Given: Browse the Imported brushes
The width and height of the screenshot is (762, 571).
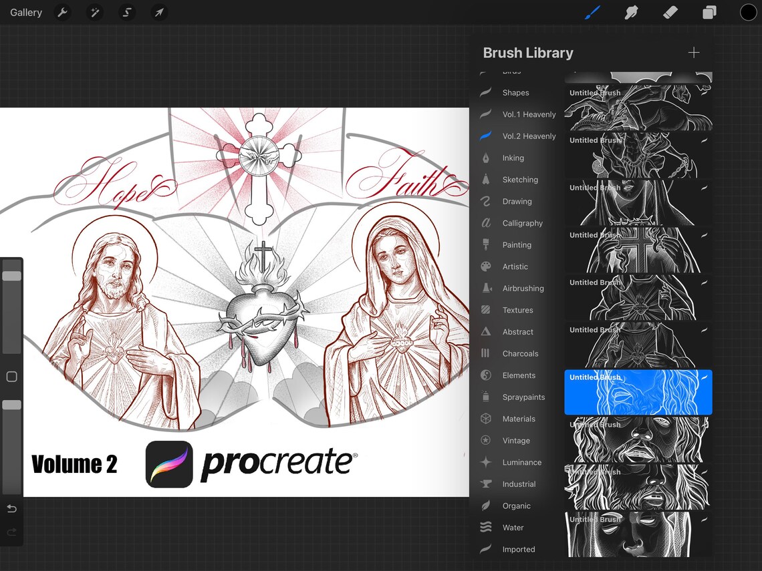Looking at the screenshot, I should (x=518, y=549).
